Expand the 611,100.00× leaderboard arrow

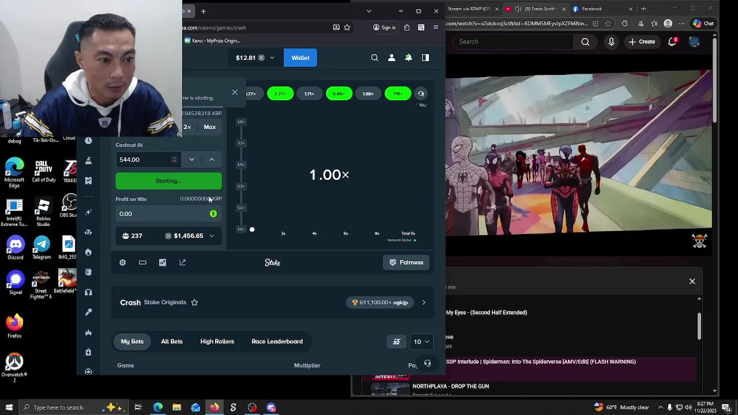[x=424, y=303]
